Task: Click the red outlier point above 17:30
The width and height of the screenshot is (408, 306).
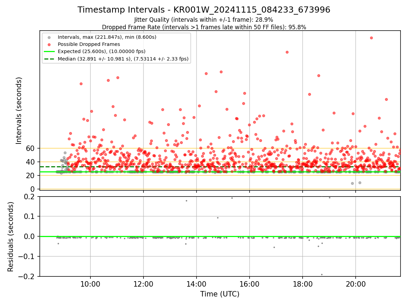Action: point(287,52)
